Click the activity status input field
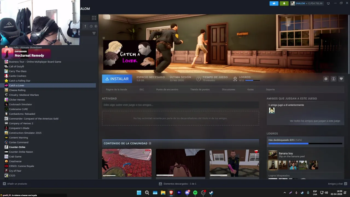 click(x=180, y=105)
